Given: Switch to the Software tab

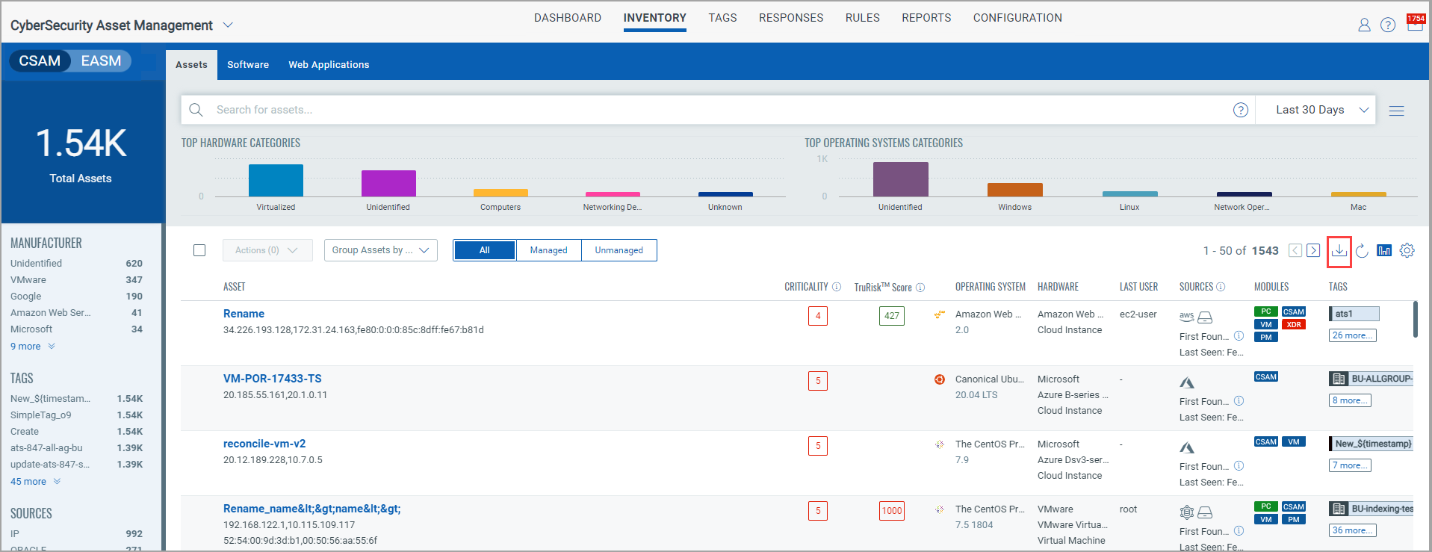Looking at the screenshot, I should coord(248,65).
